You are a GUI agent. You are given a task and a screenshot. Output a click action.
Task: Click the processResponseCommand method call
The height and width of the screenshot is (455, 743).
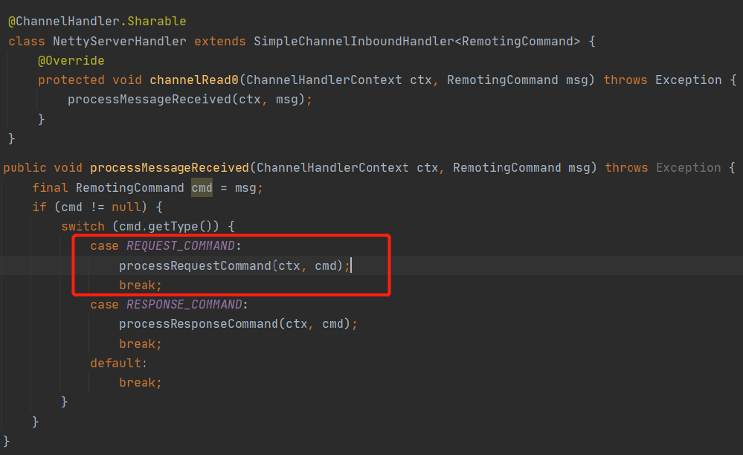pos(199,324)
